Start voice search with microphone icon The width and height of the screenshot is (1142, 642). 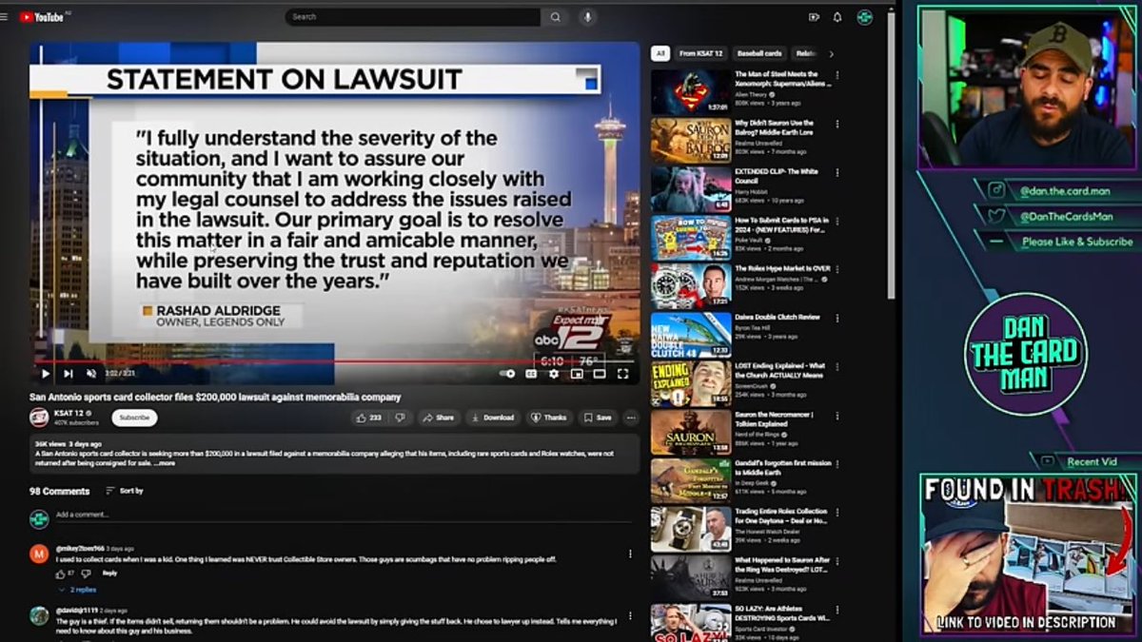[587, 17]
